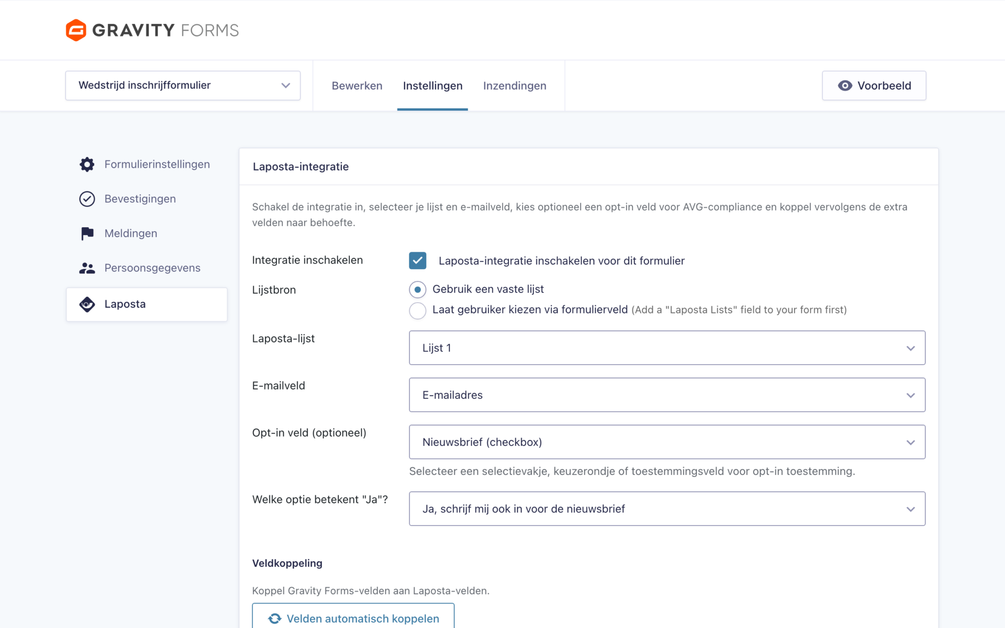Image resolution: width=1005 pixels, height=628 pixels.
Task: Click the Voorbeeld preview button
Action: [874, 85]
